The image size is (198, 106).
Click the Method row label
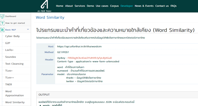coord(49,52)
